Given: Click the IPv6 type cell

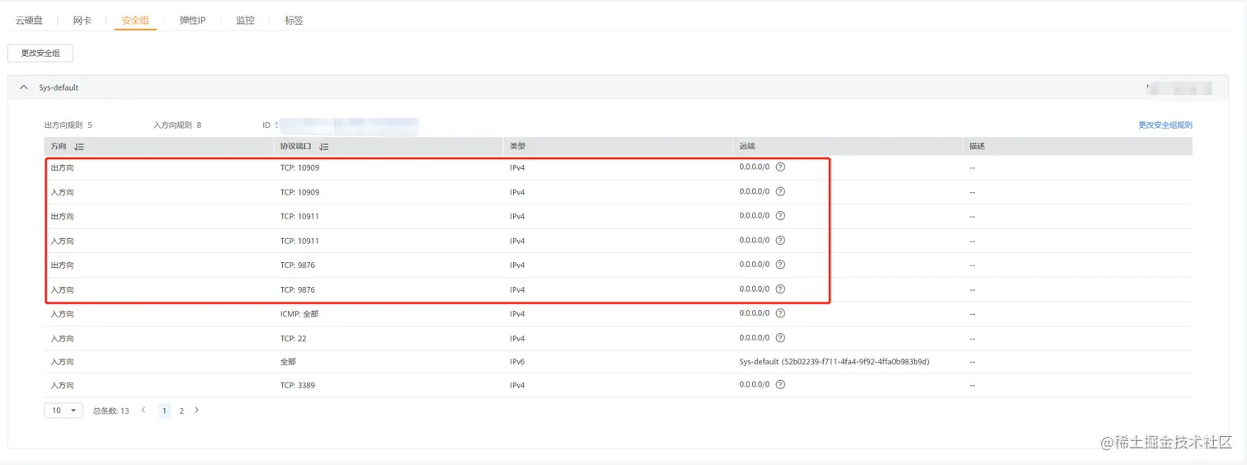Looking at the screenshot, I should 517,361.
